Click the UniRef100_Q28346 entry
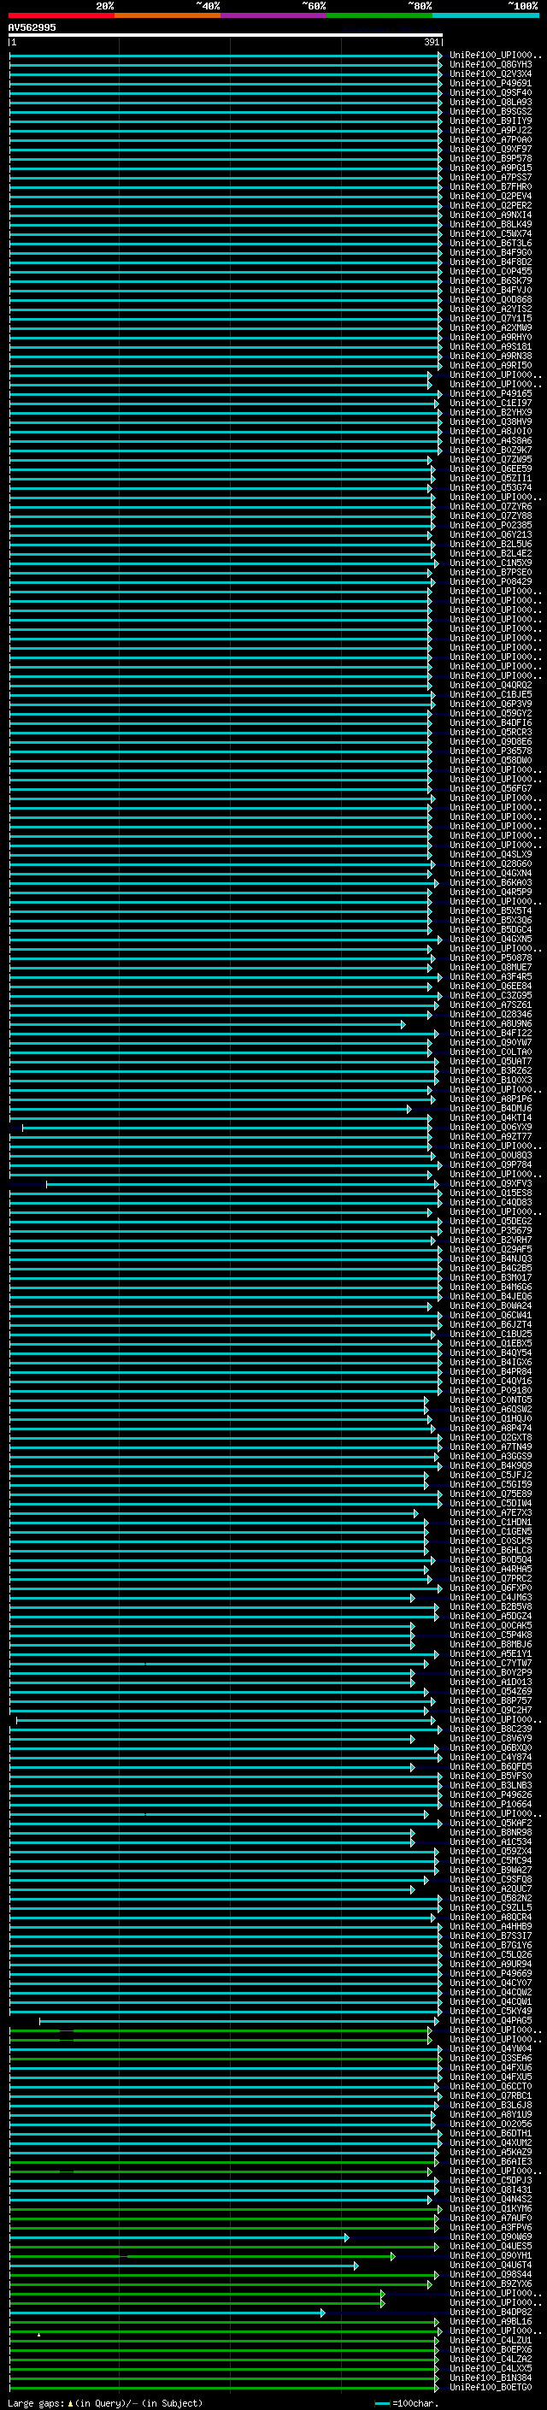 point(491,1014)
